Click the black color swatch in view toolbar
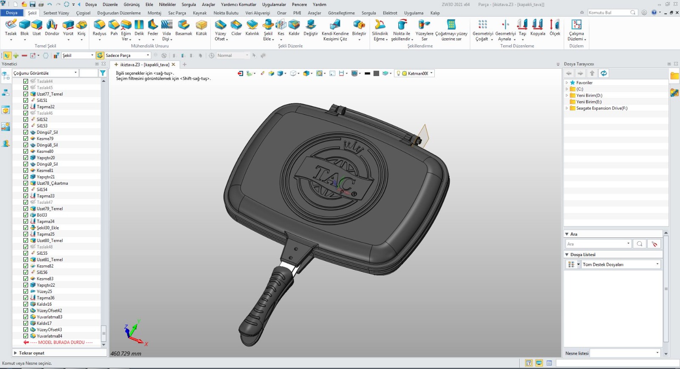The height and width of the screenshot is (369, 680). [x=368, y=73]
